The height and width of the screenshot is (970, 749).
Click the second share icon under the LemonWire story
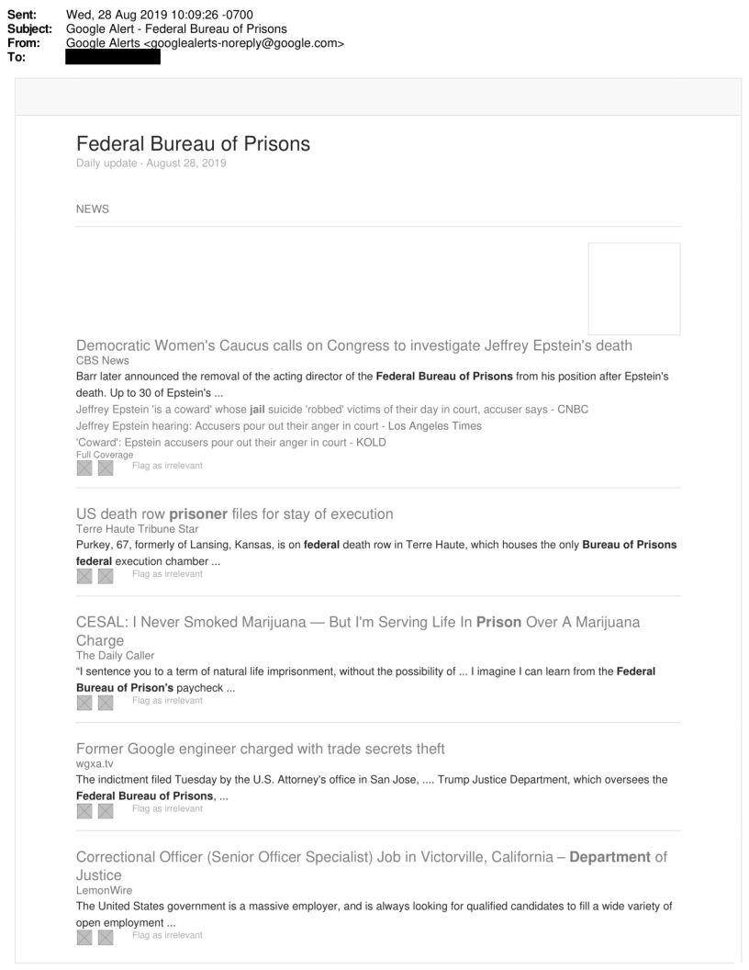(105, 937)
